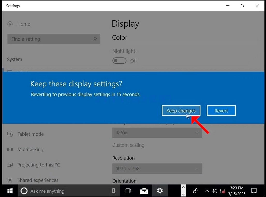
Task: Open the 125% scaling dropdown
Action: pyautogui.click(x=157, y=133)
